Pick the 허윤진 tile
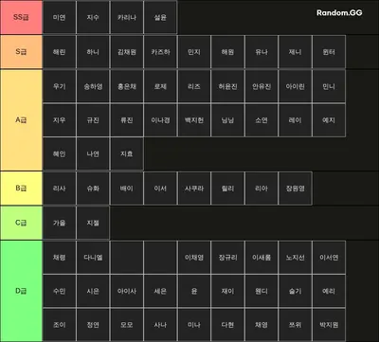 [227, 86]
